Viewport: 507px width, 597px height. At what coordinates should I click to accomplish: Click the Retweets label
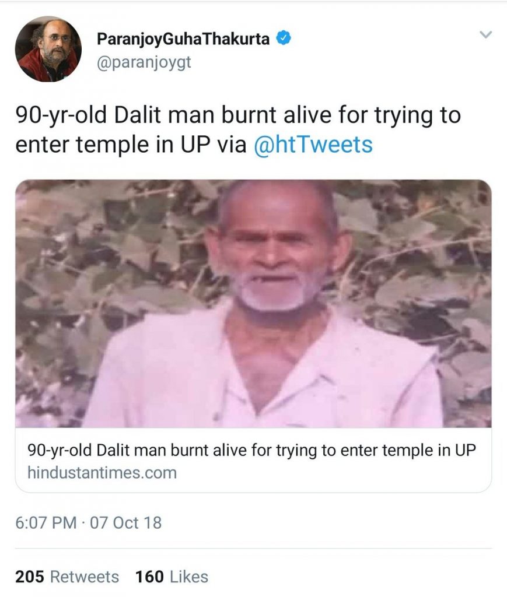tap(85, 577)
